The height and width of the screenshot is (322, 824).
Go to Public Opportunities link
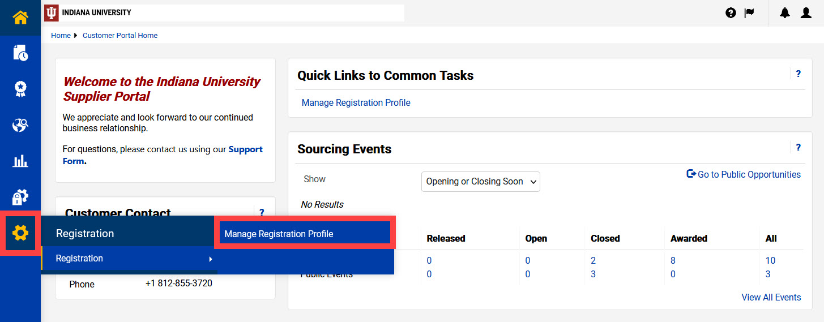pyautogui.click(x=744, y=174)
